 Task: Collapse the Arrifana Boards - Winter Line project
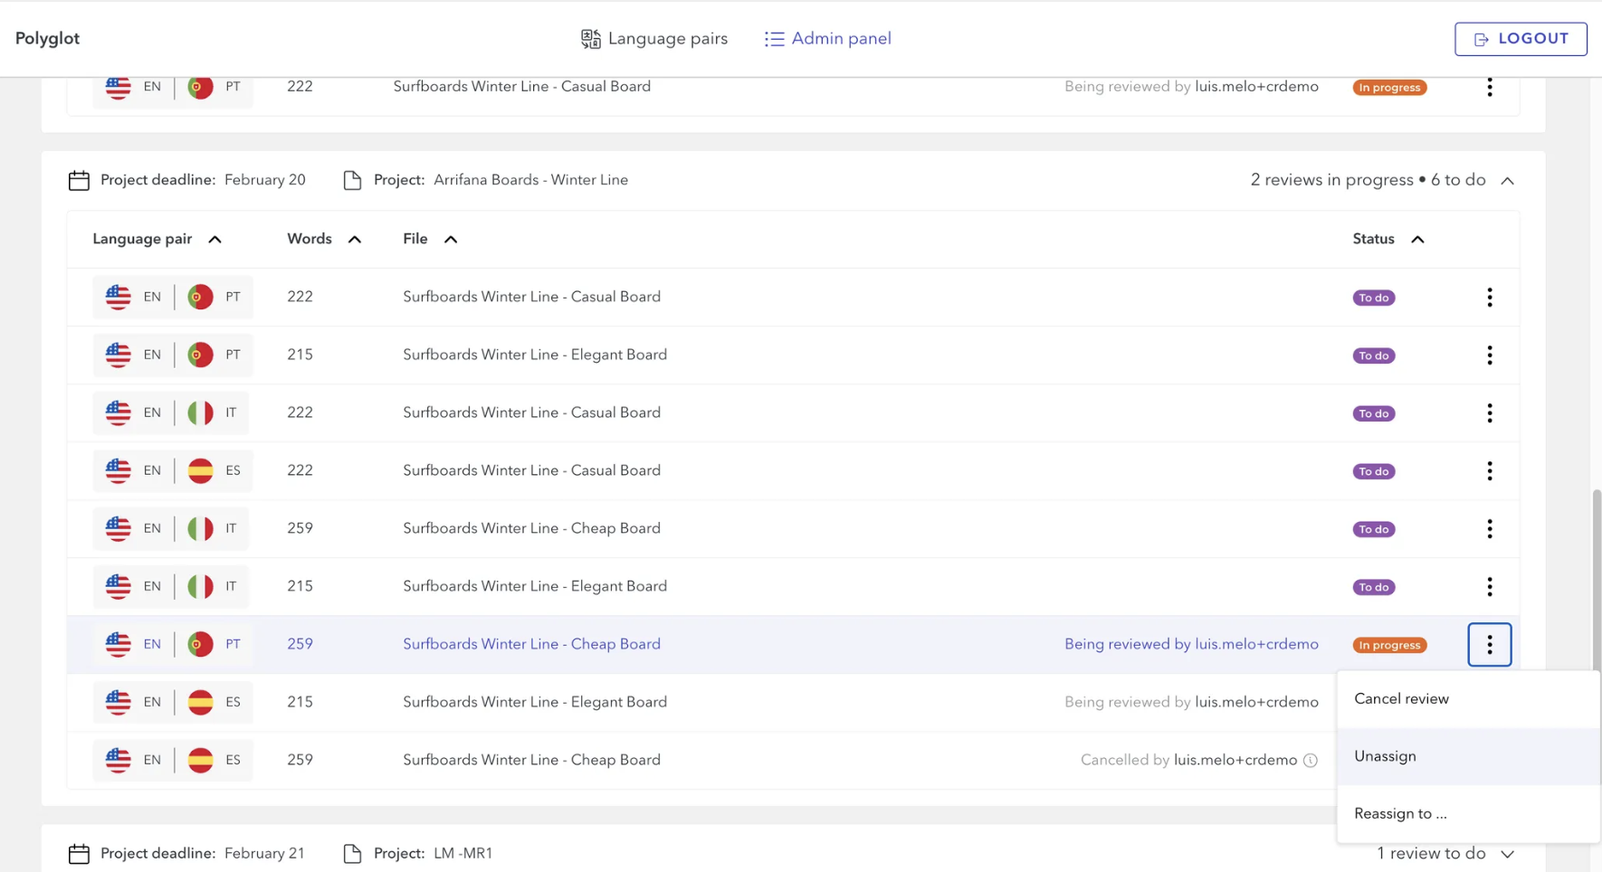coord(1507,181)
